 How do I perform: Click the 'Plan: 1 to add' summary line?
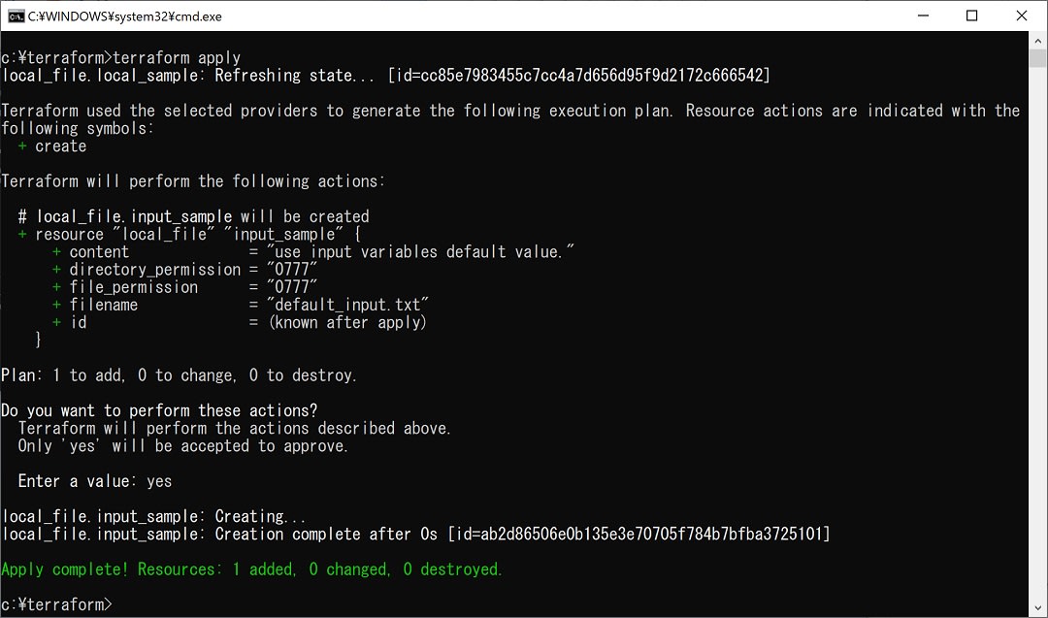pos(180,375)
